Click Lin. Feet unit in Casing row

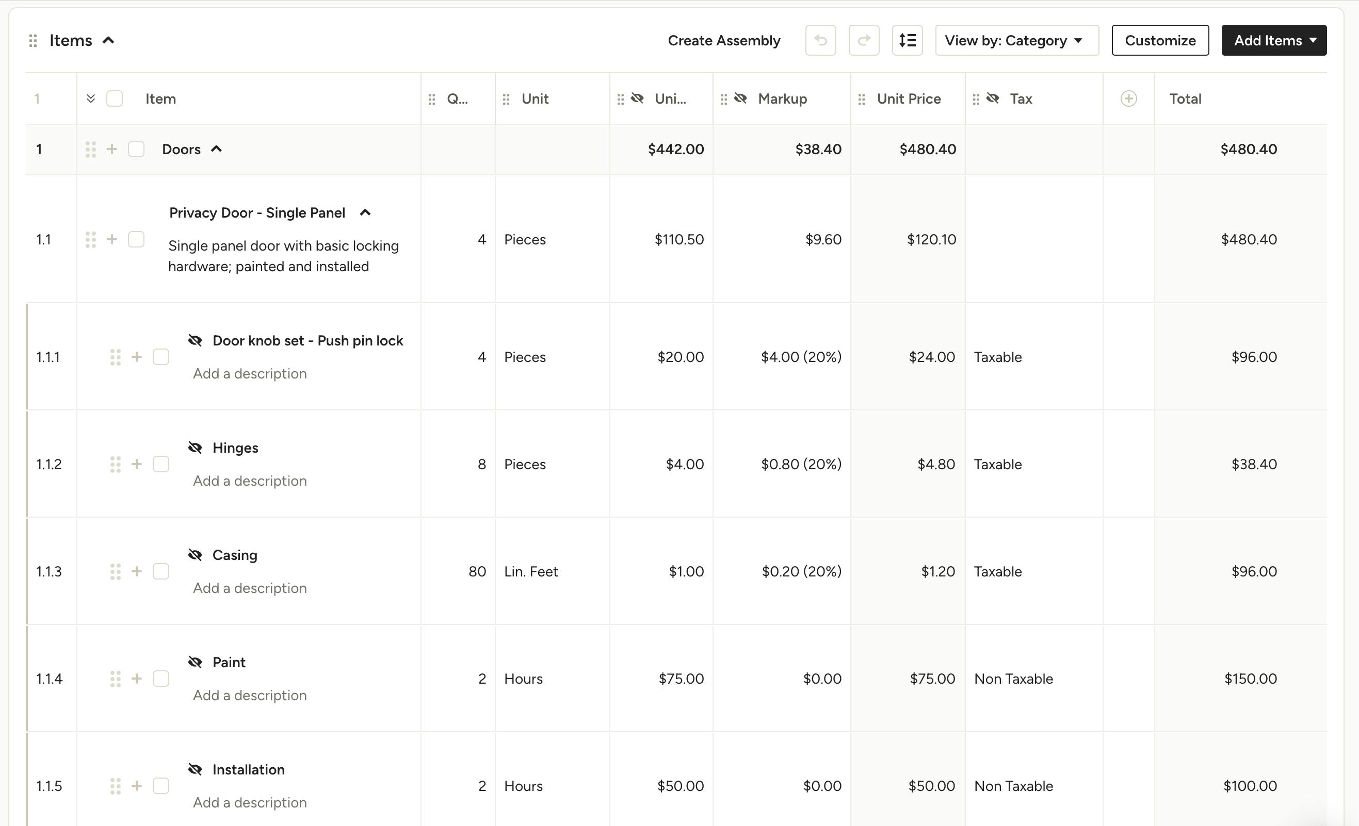[530, 571]
